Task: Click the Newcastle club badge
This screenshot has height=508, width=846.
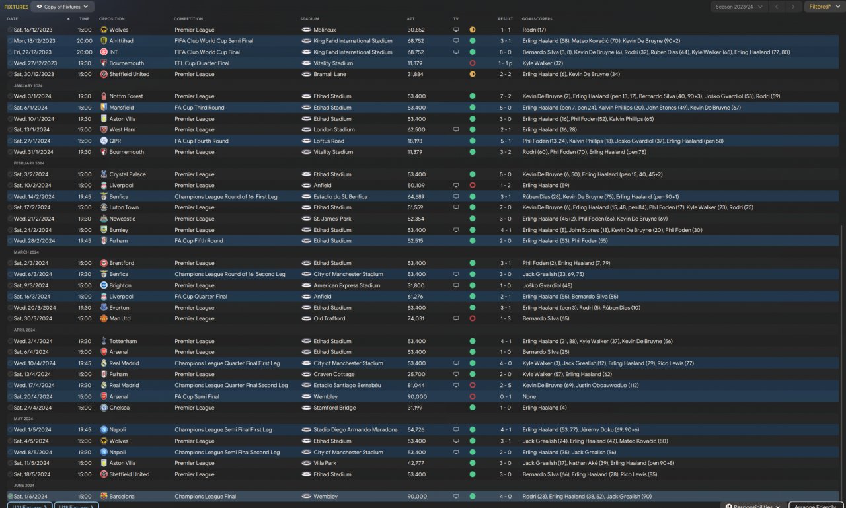Action: click(104, 219)
